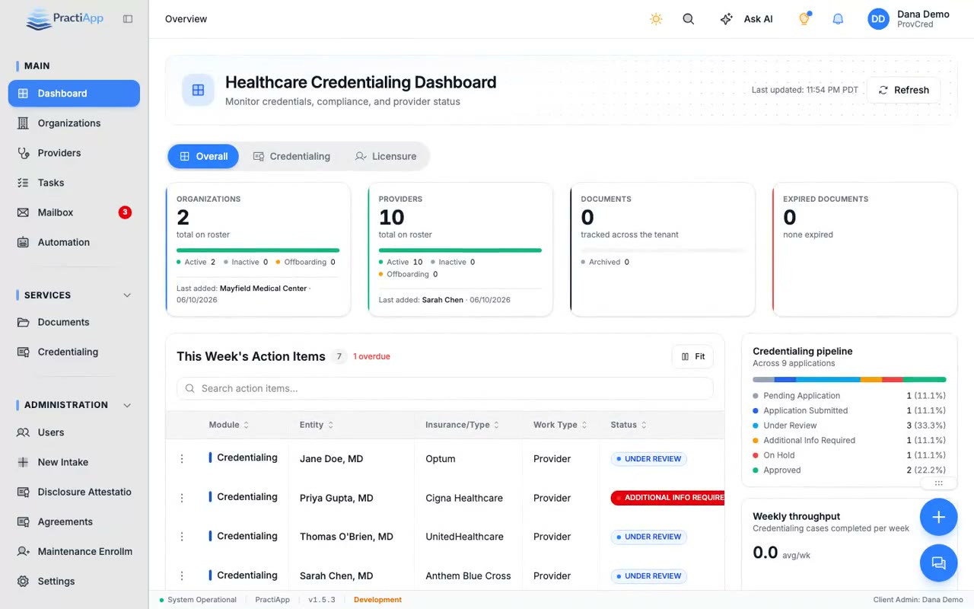Open row menu for Priya Gupta, MD
This screenshot has height=609, width=974.
[x=182, y=498]
